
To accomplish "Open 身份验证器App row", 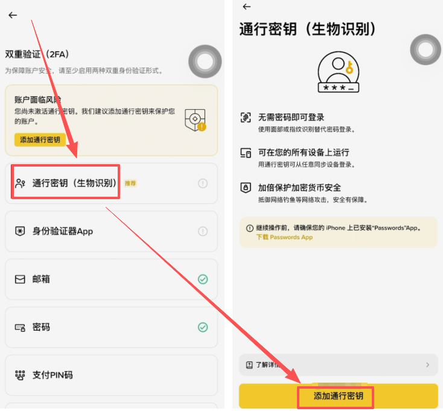I will pyautogui.click(x=111, y=231).
